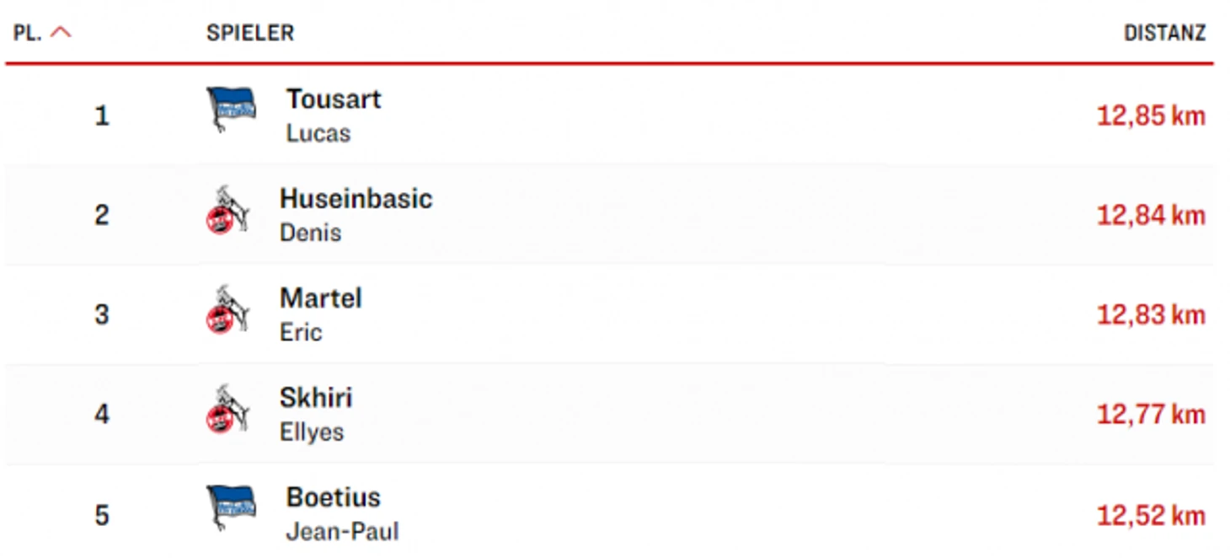The height and width of the screenshot is (558, 1230).
Task: Click FC Köln logo beside Martel
Action: click(x=227, y=310)
